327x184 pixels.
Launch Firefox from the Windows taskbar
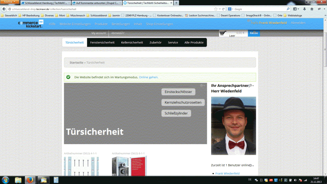[x=30, y=180]
